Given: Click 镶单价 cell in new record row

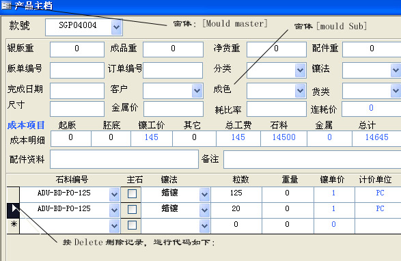Looking at the screenshot, I should [x=334, y=226].
